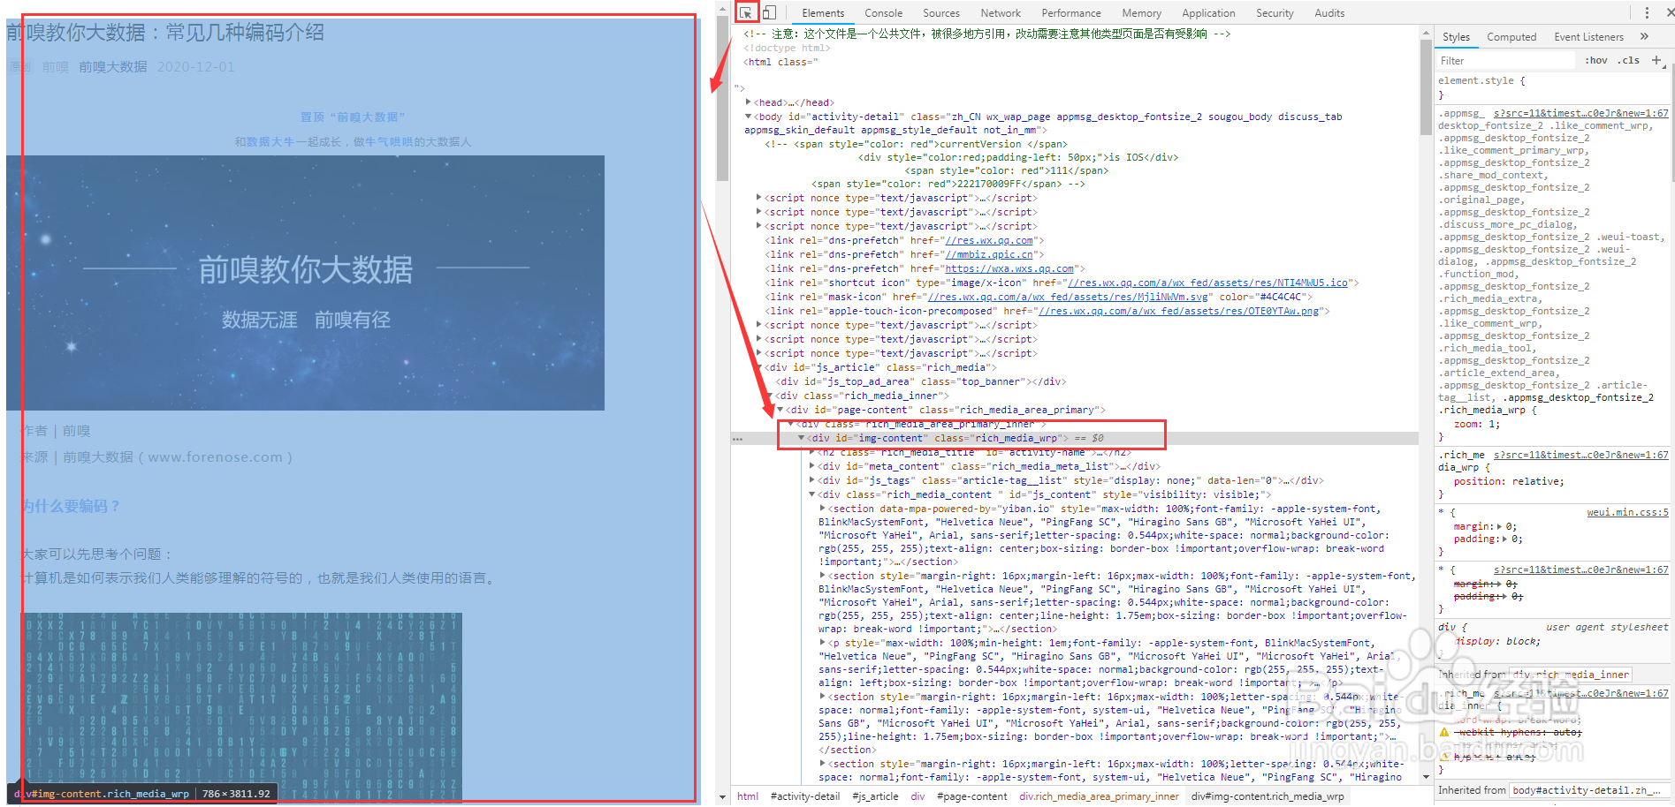Expand the div#meta_content node

pyautogui.click(x=812, y=466)
